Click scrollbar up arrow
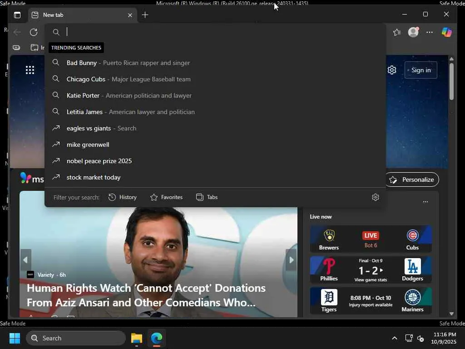Screen dimensions: 465x349 [x=451, y=59]
